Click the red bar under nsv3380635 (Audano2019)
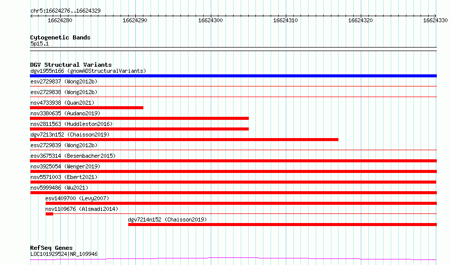This screenshot has height=265, width=451. (139, 118)
